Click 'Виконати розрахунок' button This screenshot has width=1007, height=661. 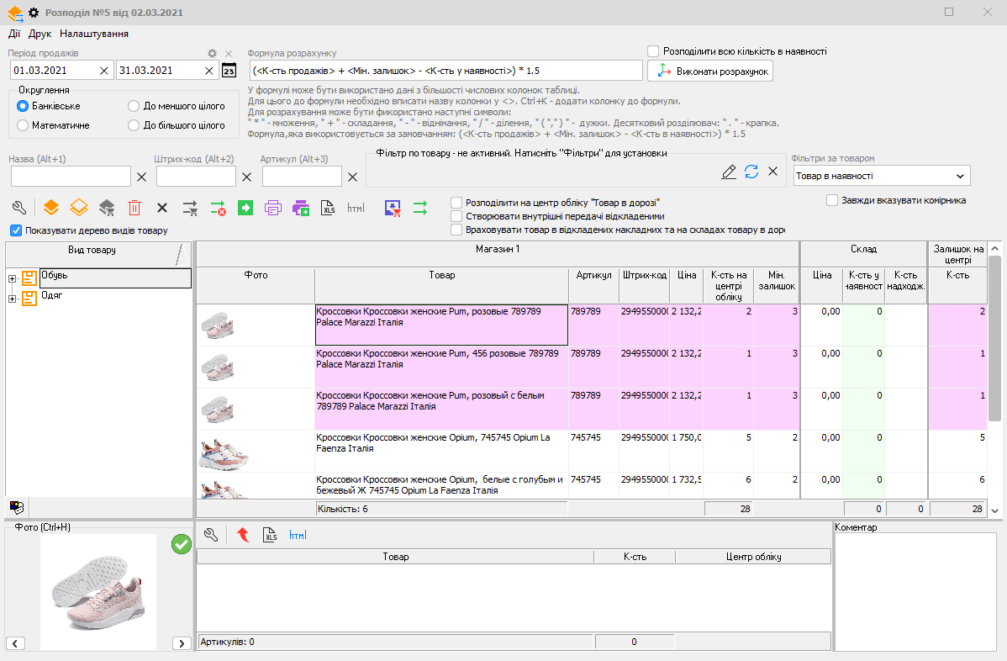click(x=710, y=71)
